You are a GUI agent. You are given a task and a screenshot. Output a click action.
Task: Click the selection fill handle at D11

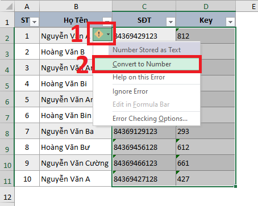[235, 186]
